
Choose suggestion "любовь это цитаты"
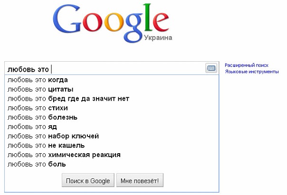40,89
